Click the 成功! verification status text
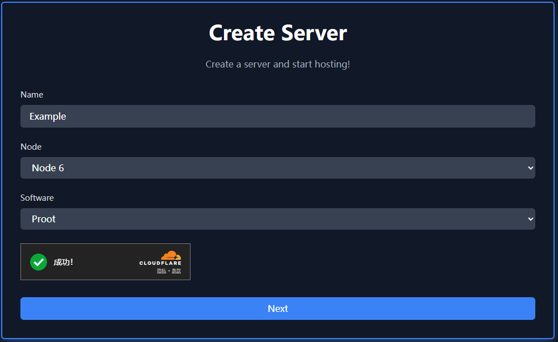Screen dimensions: 558x342 click(x=64, y=262)
